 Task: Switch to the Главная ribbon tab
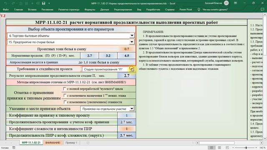(18, 10)
